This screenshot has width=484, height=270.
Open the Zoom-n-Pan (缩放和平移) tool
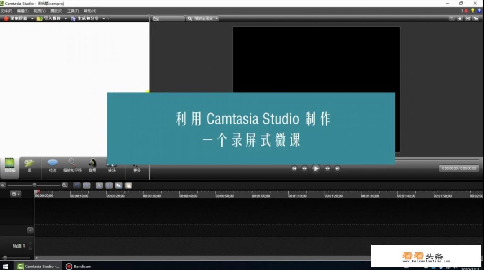(x=72, y=165)
